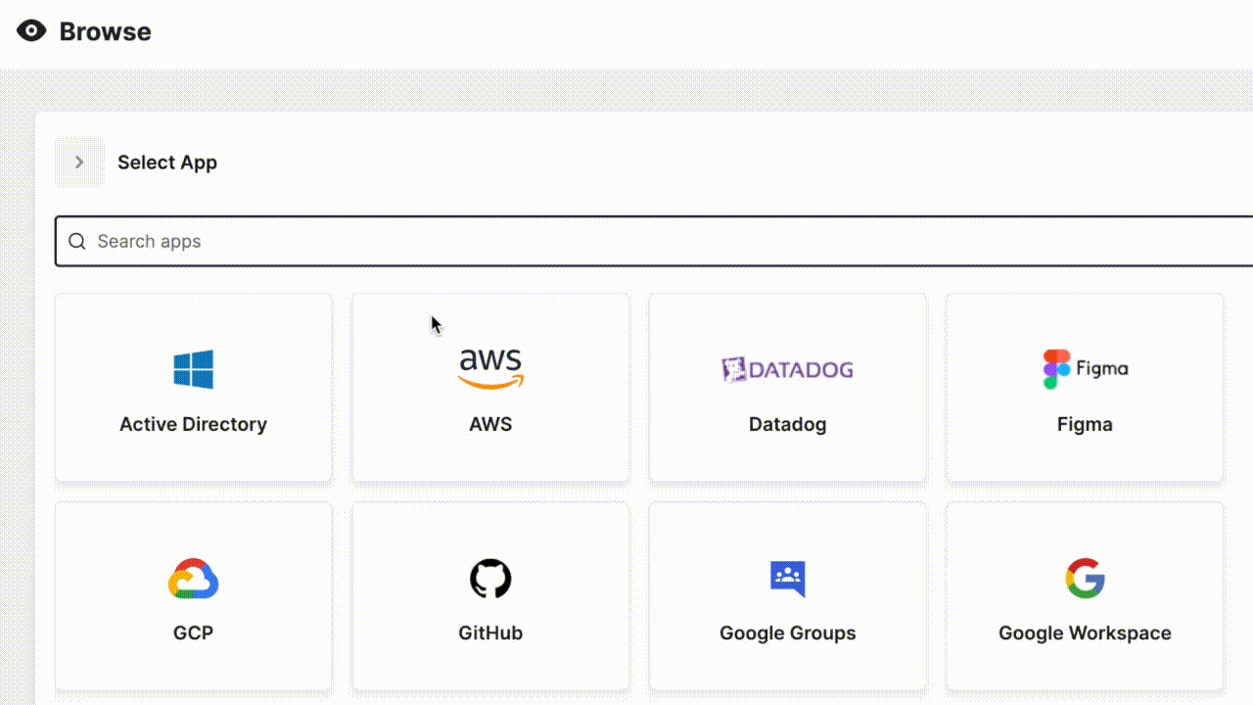Select the Datadog app name text

coord(787,424)
